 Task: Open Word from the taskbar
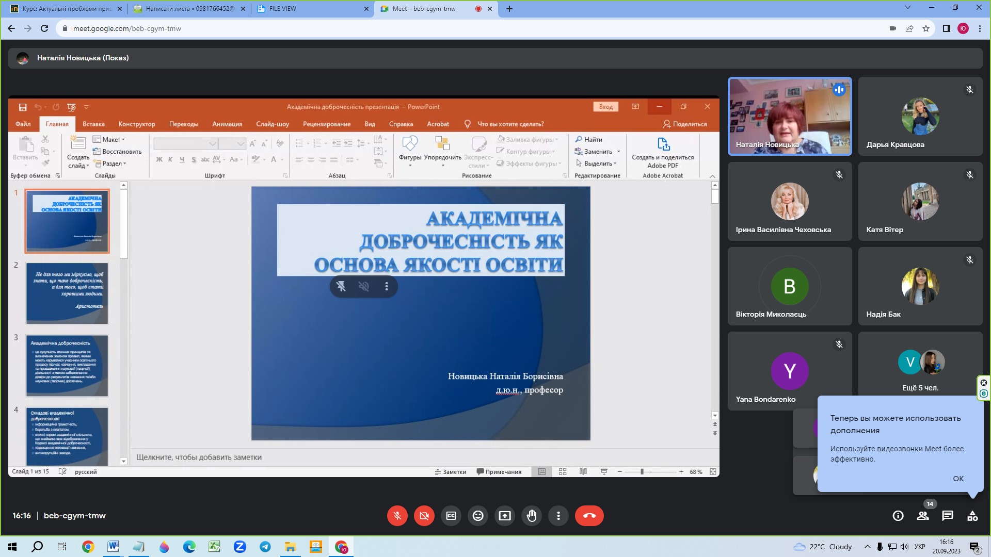113,547
